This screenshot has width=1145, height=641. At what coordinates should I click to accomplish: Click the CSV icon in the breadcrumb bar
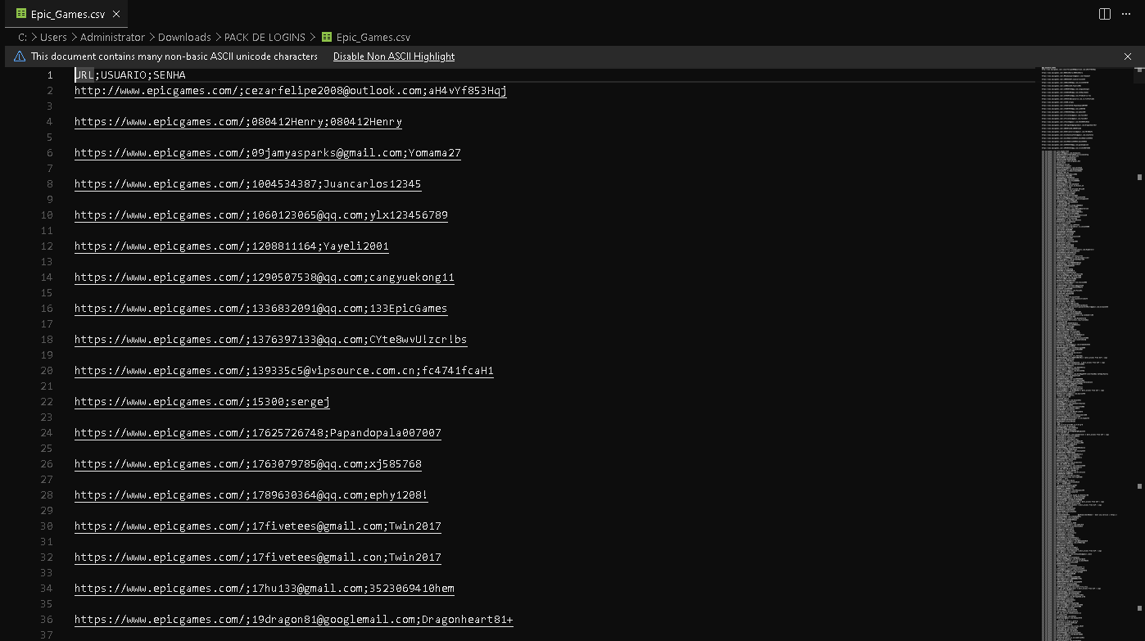tap(327, 37)
